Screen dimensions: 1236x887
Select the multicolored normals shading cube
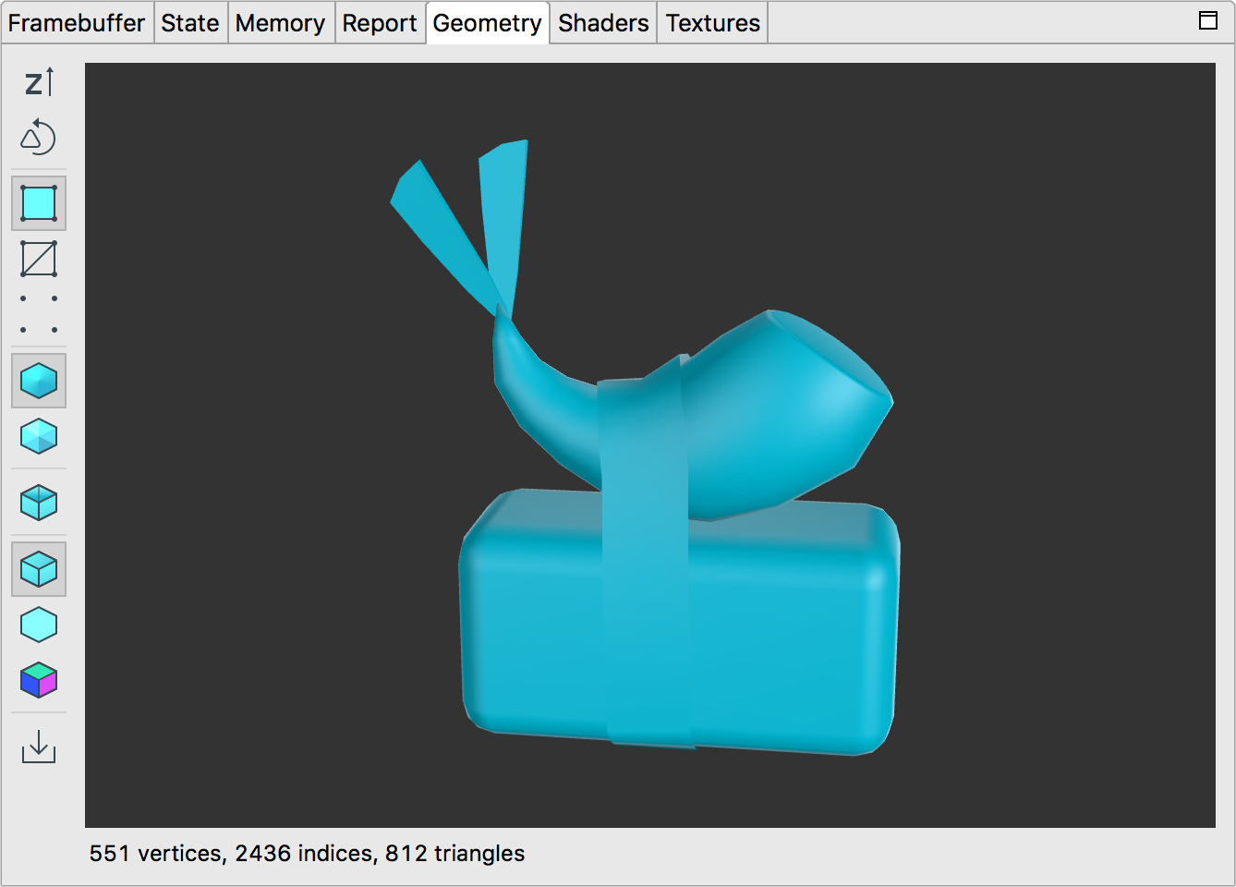click(x=39, y=680)
